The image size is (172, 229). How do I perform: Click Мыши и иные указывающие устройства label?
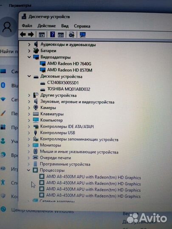tap(79, 152)
